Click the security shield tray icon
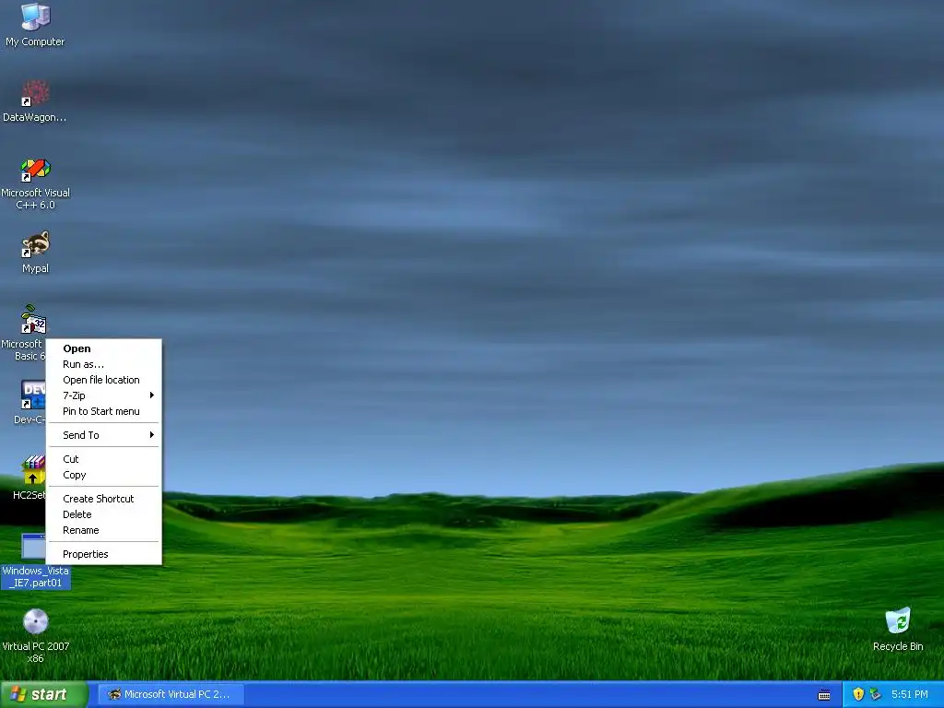 pyautogui.click(x=858, y=694)
